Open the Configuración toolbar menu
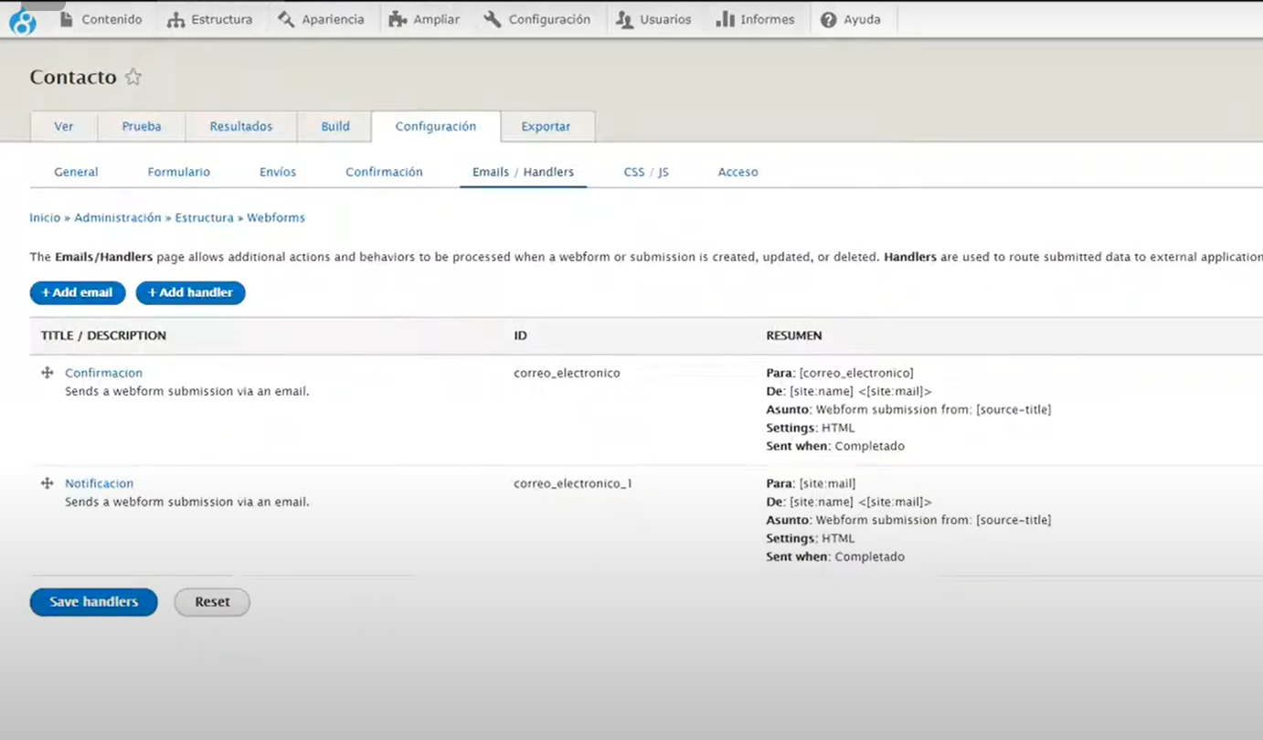Screen dimensions: 1263x740 (537, 19)
